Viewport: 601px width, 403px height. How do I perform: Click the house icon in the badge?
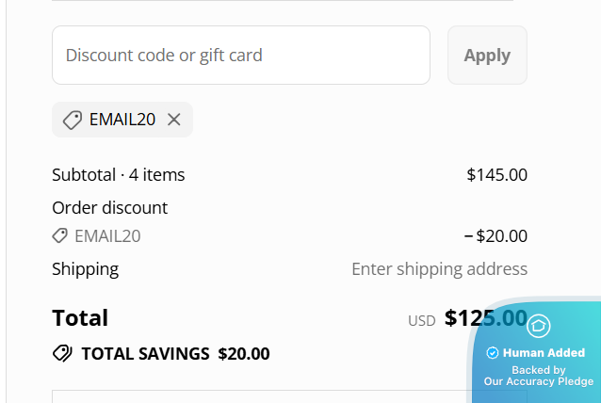click(x=539, y=326)
